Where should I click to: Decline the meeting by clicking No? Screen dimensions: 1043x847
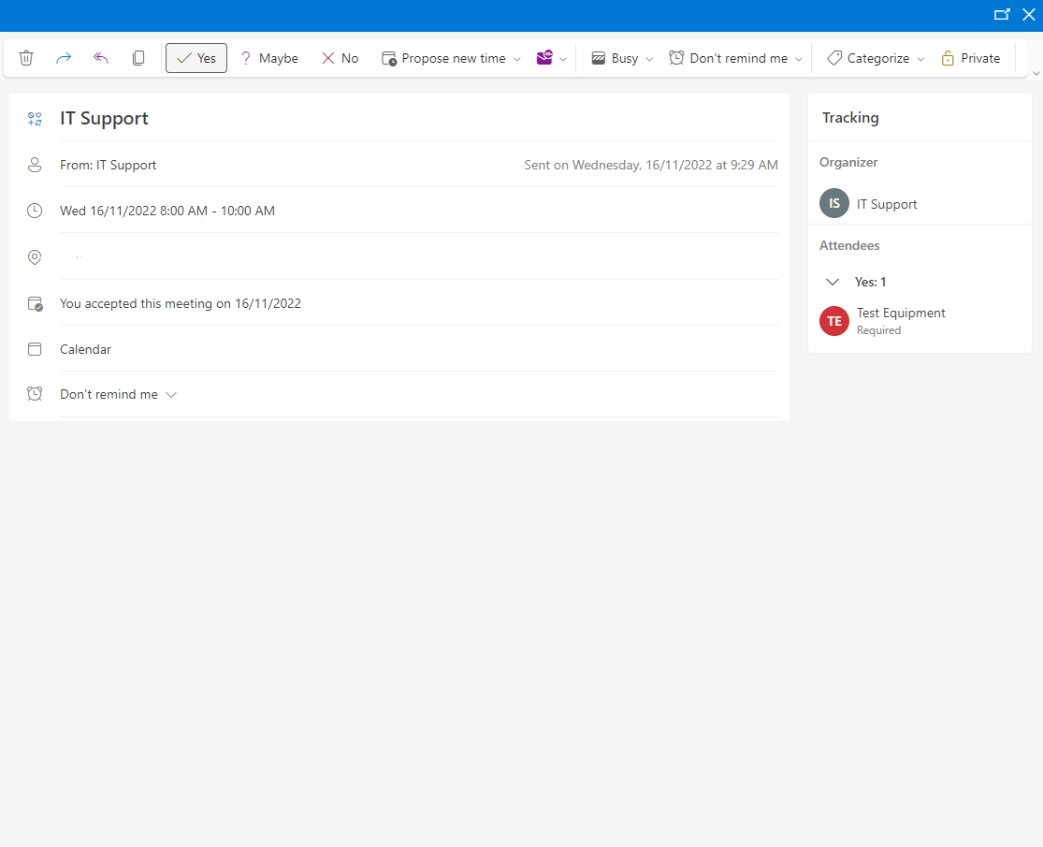tap(340, 57)
